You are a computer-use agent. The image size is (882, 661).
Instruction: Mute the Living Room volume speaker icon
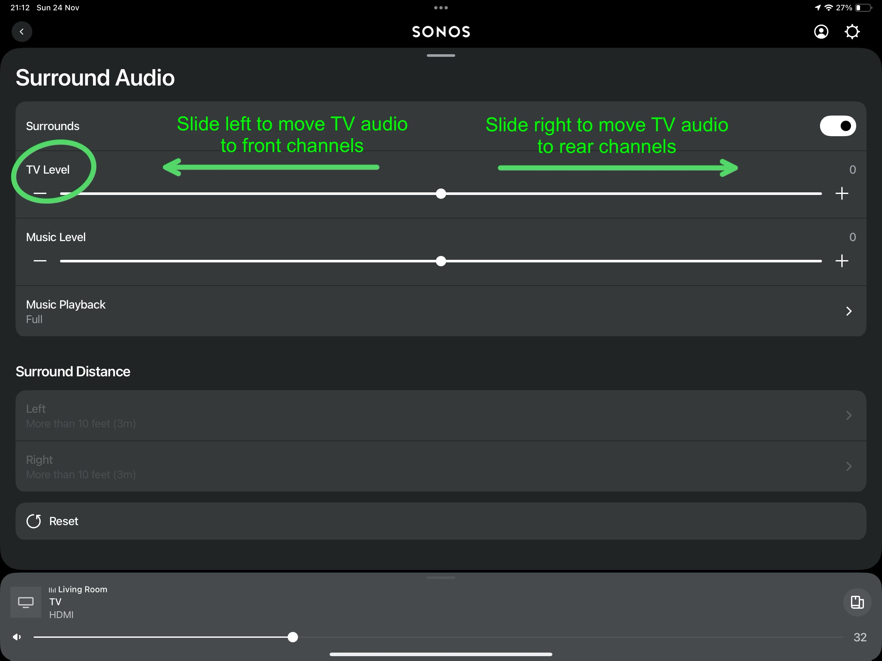17,637
